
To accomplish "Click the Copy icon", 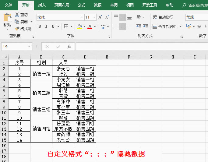I will pos(17,22).
